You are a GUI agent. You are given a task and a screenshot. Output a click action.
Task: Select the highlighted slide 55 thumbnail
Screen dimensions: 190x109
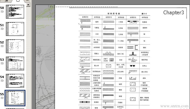pos(15,98)
